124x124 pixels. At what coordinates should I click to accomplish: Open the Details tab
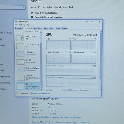pos(58,28)
